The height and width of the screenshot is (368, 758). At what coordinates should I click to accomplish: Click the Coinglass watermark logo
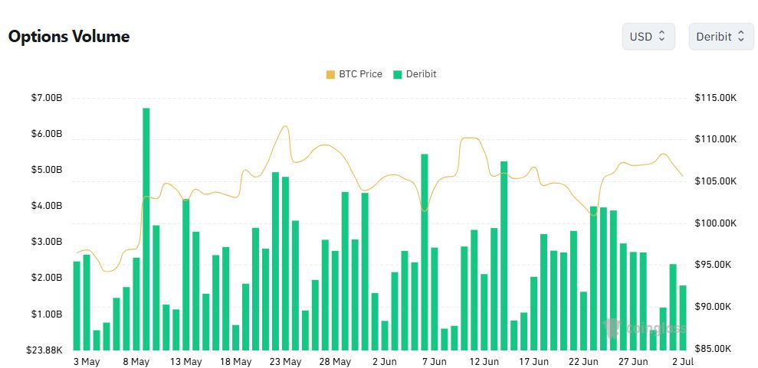[x=645, y=328]
